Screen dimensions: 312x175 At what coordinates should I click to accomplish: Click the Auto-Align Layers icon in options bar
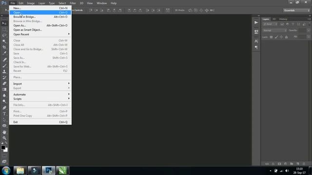click(168, 10)
